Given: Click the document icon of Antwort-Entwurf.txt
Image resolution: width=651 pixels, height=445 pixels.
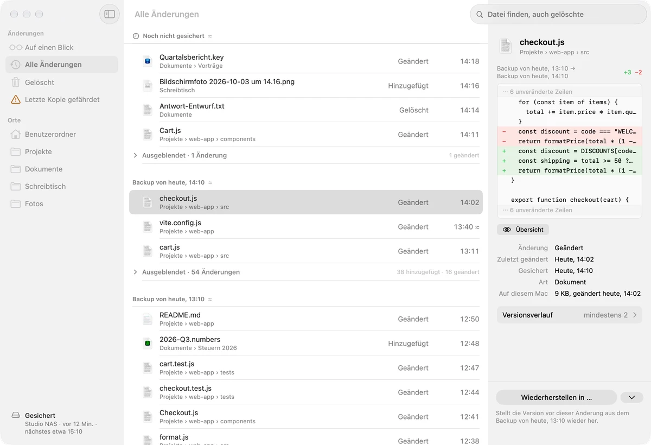Looking at the screenshot, I should 147,110.
